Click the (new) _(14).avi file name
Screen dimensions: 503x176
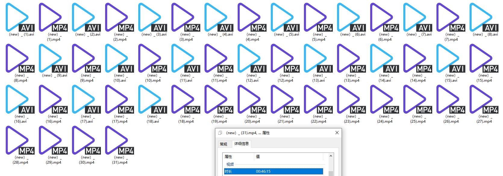click(384, 78)
